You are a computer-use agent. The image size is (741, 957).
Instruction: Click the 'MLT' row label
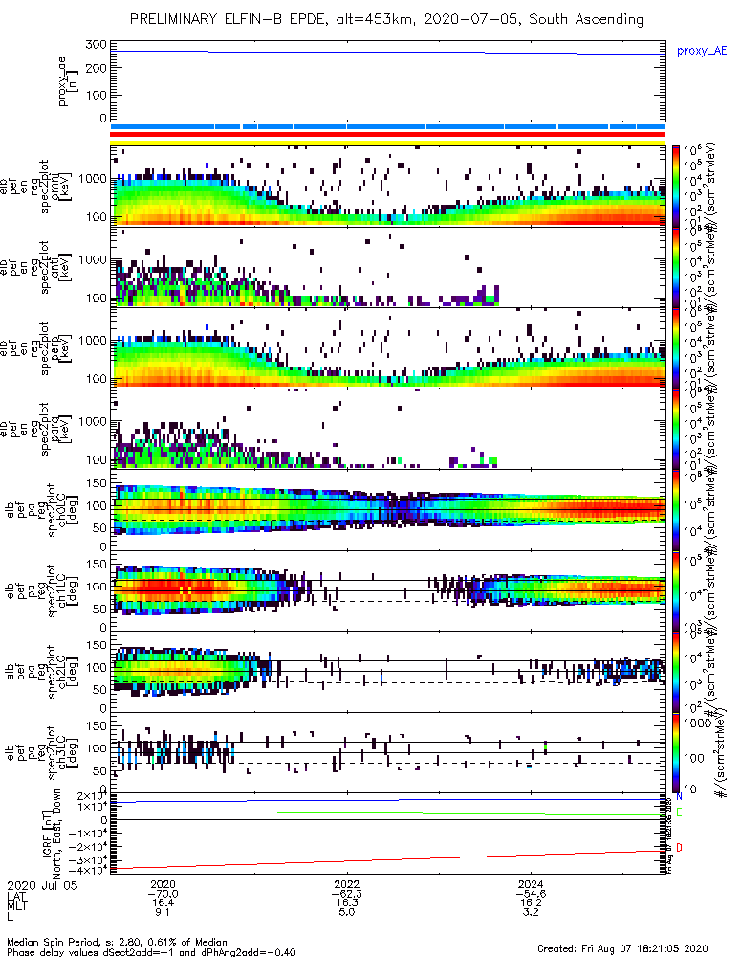coord(16,904)
